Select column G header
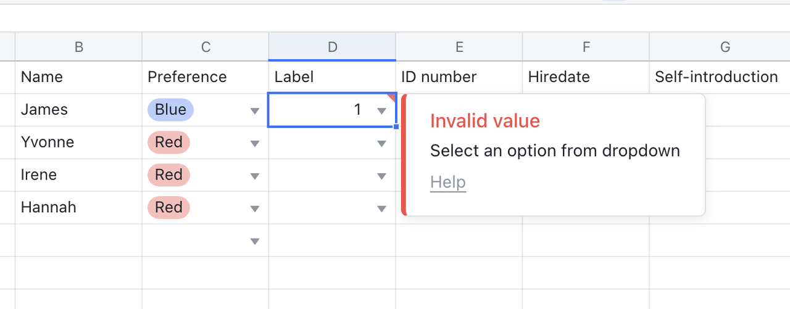 click(x=725, y=47)
